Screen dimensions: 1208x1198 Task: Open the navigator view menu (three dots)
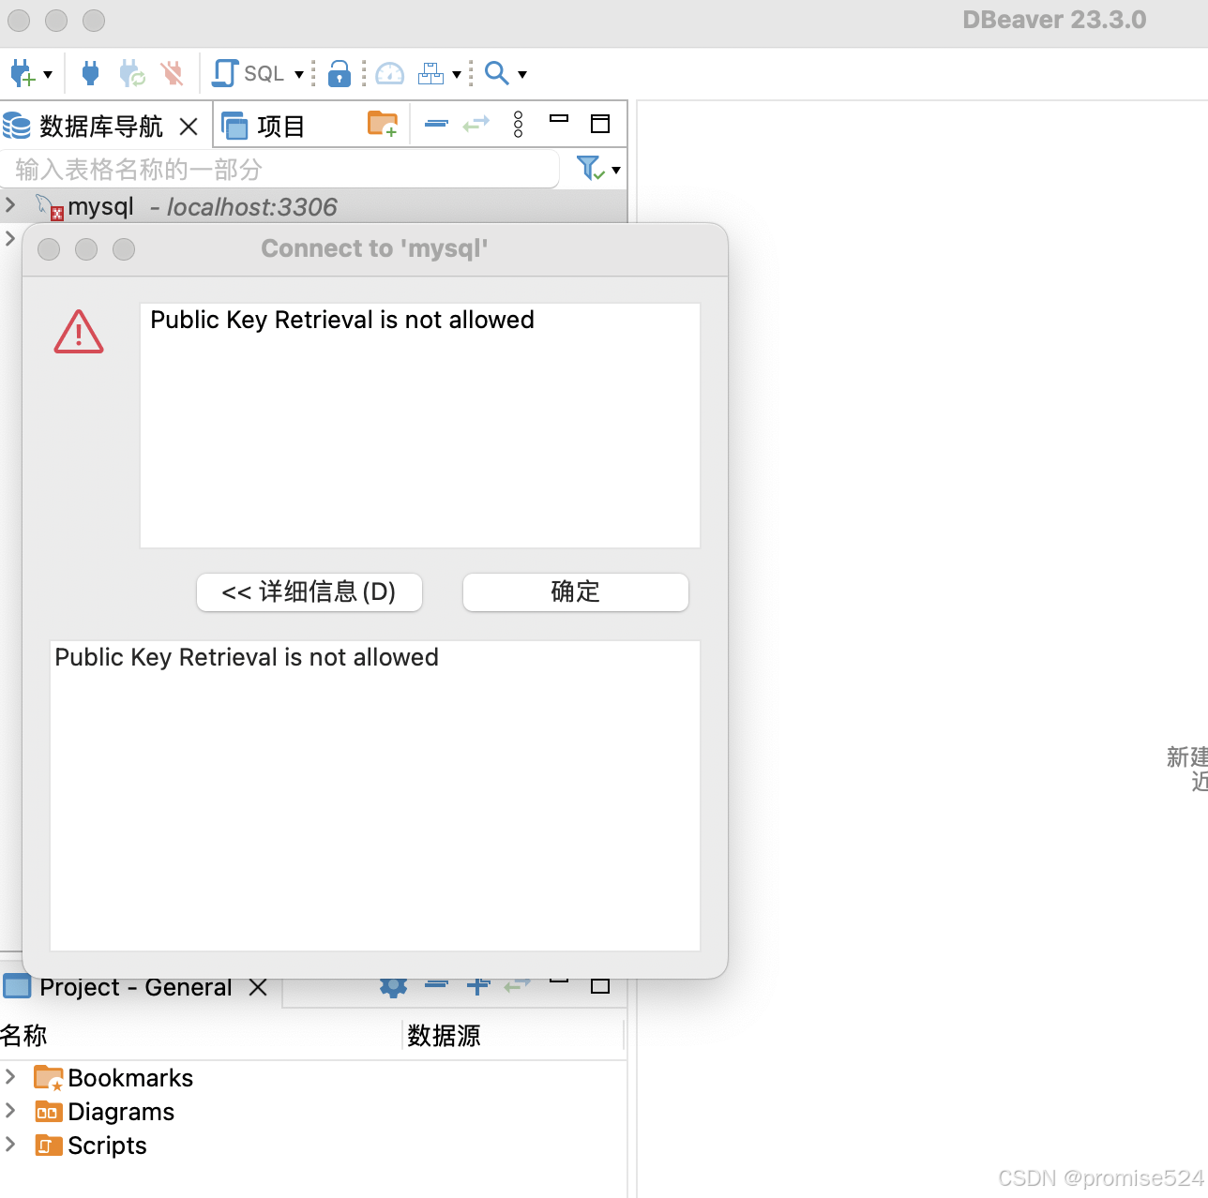pos(519,124)
